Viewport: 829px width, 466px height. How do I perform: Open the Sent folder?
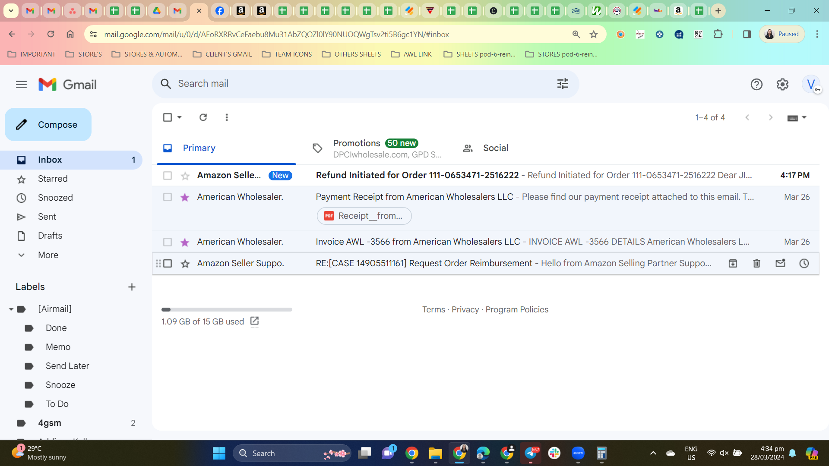pyautogui.click(x=71, y=217)
